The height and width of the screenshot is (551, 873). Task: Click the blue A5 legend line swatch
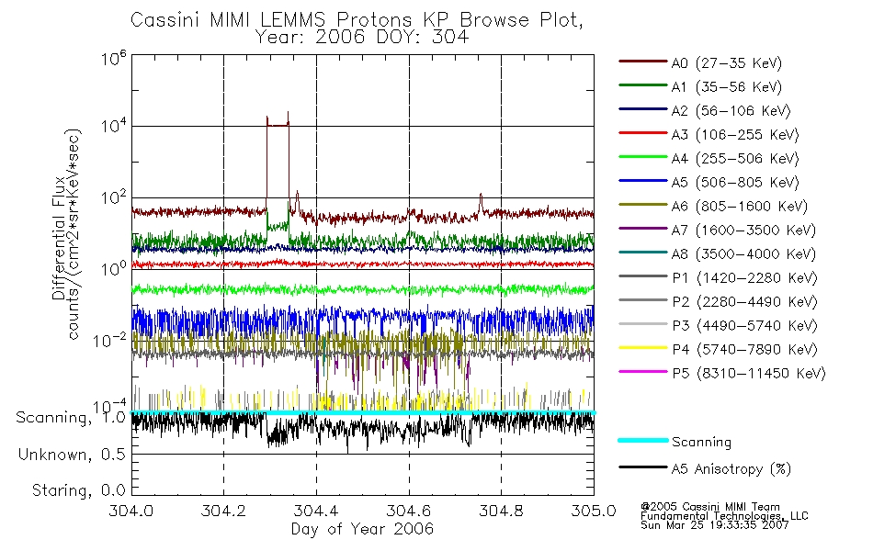(x=642, y=181)
